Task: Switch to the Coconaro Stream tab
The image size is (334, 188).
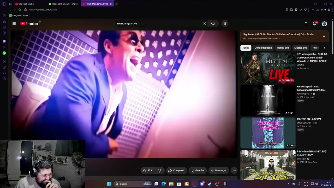Action: point(63,4)
